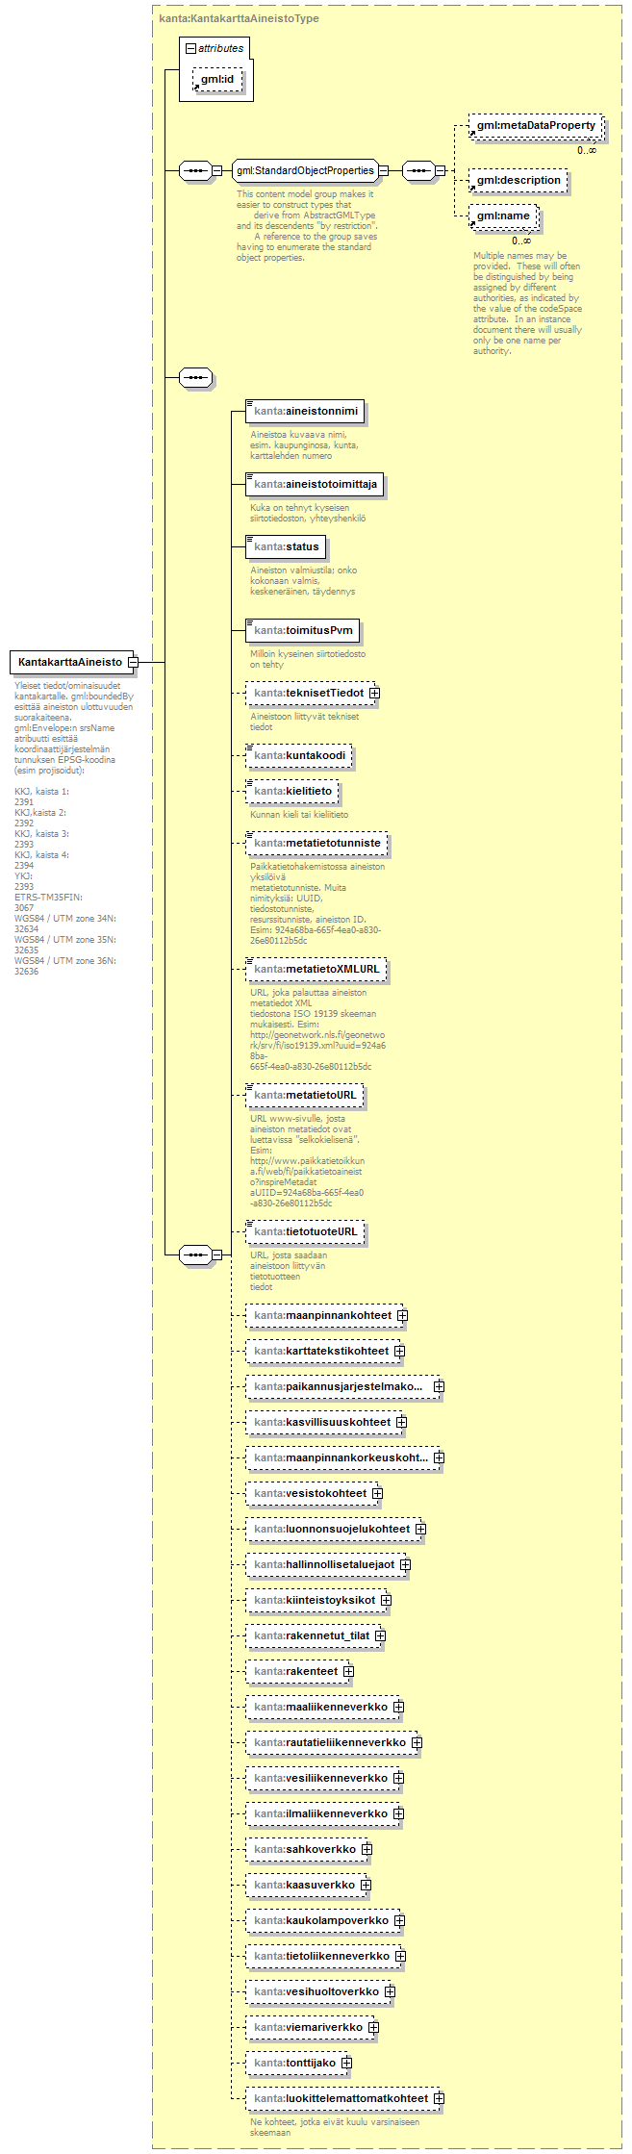This screenshot has height=2154, width=632.
Task: Select kanta:metatietoXMLURL element
Action: (316, 969)
